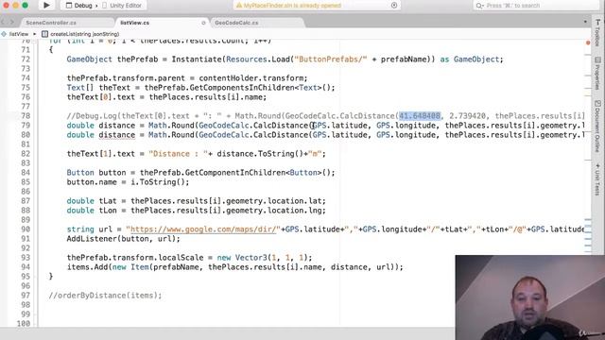The height and width of the screenshot is (340, 605).
Task: Click "items.Add" on line 94
Action: (x=87, y=267)
